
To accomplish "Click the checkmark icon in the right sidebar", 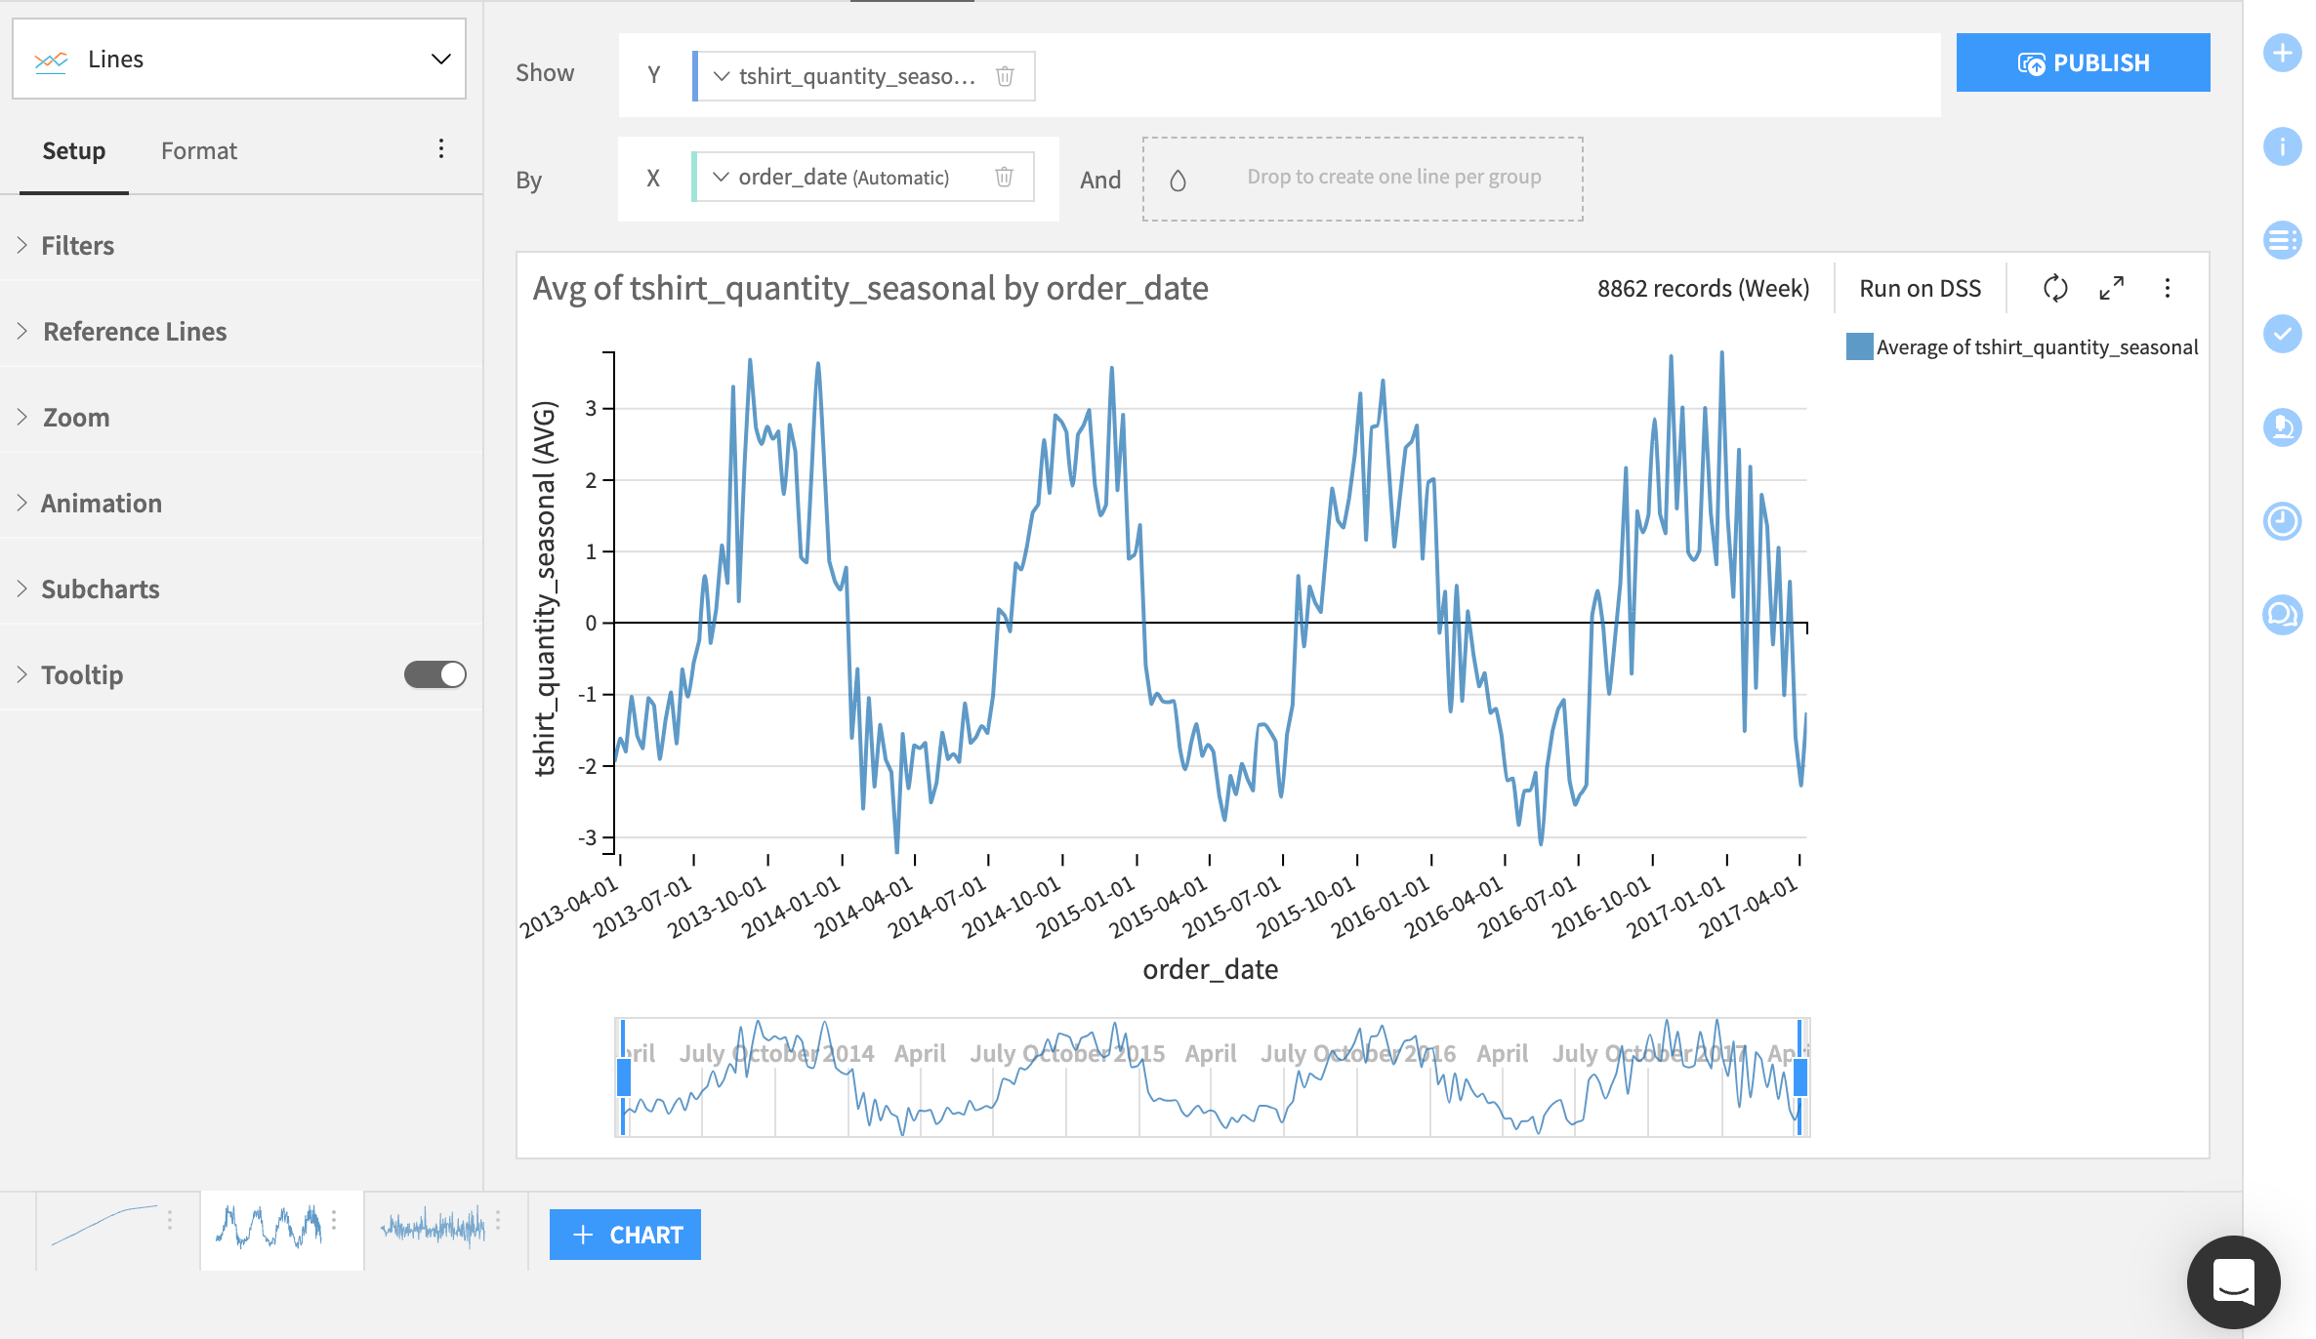I will tap(2283, 334).
